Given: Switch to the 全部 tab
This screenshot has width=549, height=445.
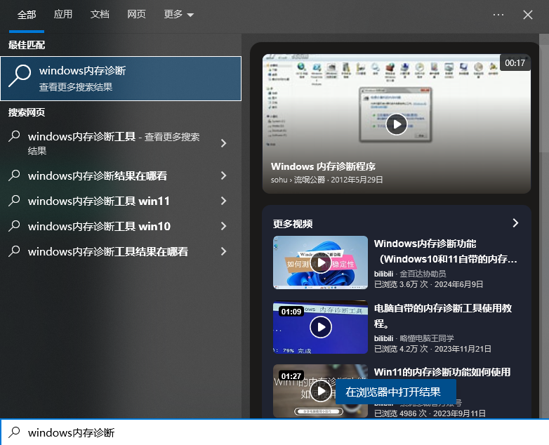Looking at the screenshot, I should (27, 15).
